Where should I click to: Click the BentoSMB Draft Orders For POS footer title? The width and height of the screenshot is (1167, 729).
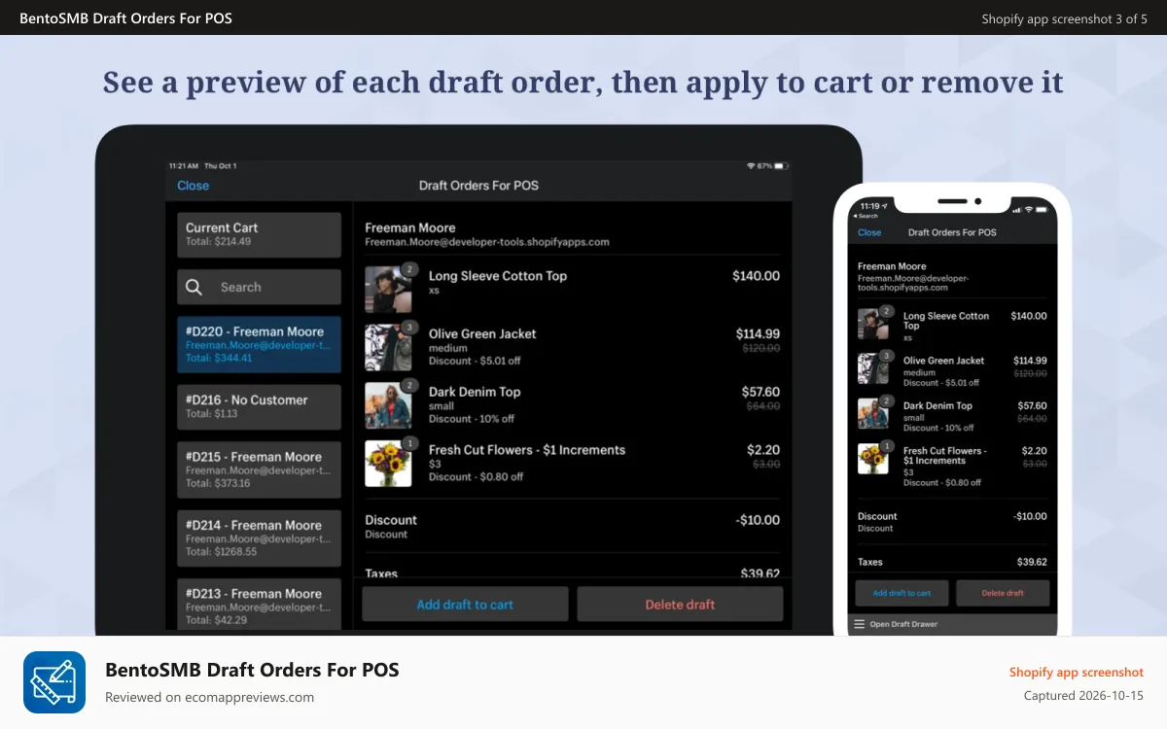pyautogui.click(x=252, y=670)
